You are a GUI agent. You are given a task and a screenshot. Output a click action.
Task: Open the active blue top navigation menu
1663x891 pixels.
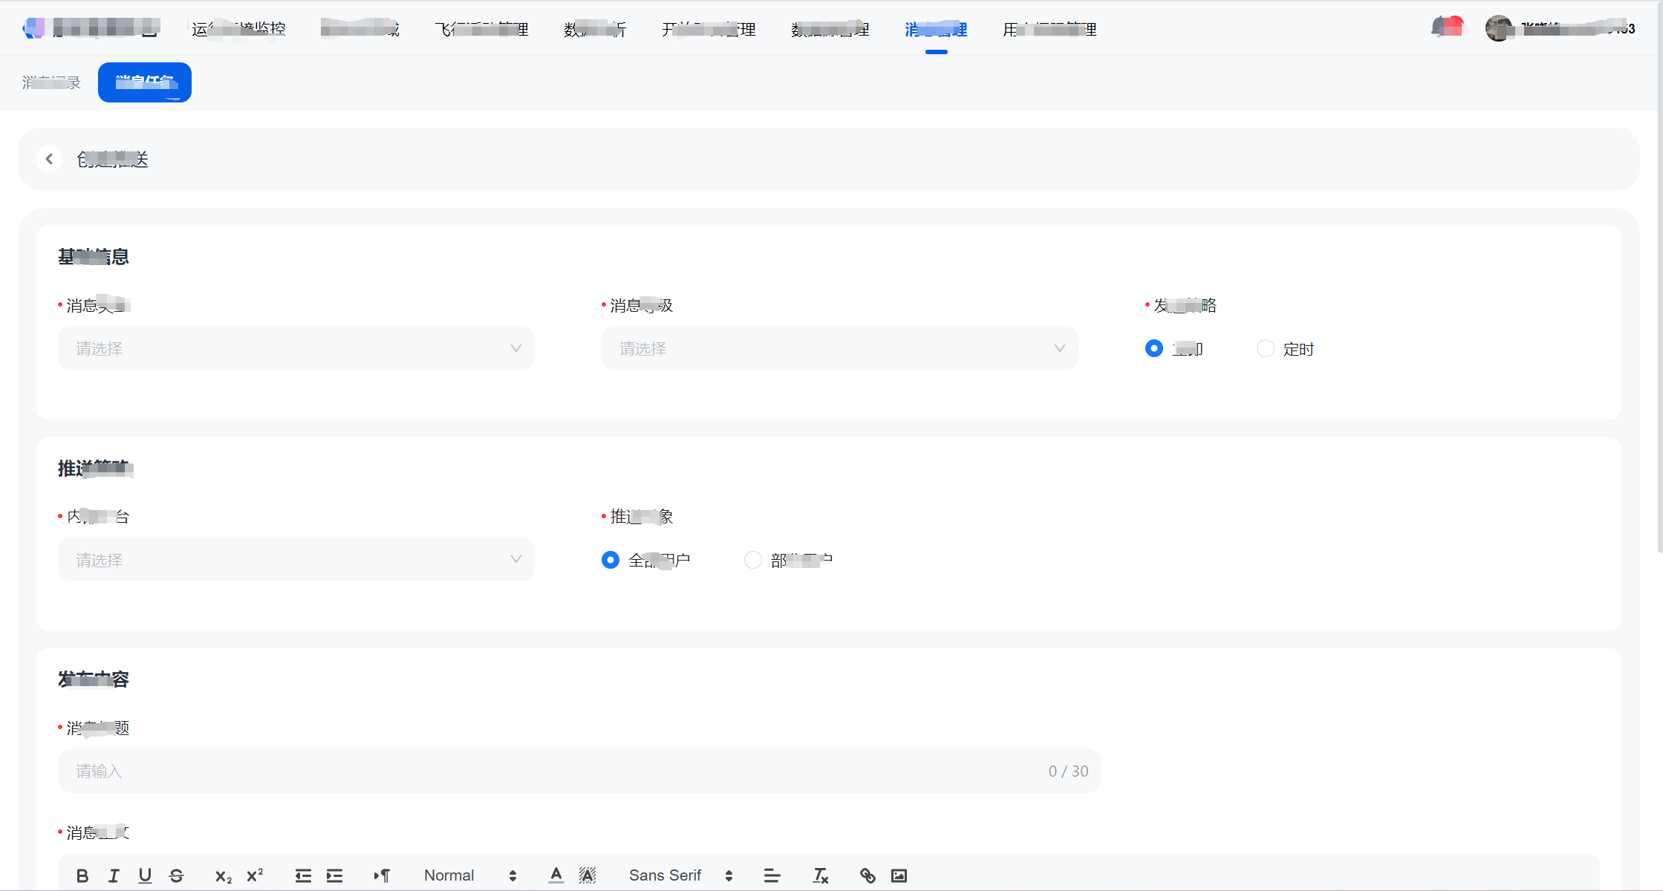tap(936, 30)
